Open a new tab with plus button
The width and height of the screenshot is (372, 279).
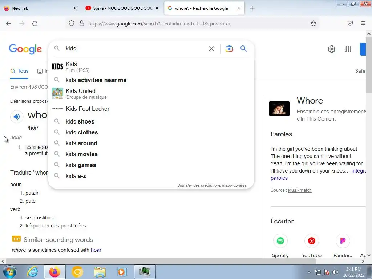(252, 8)
